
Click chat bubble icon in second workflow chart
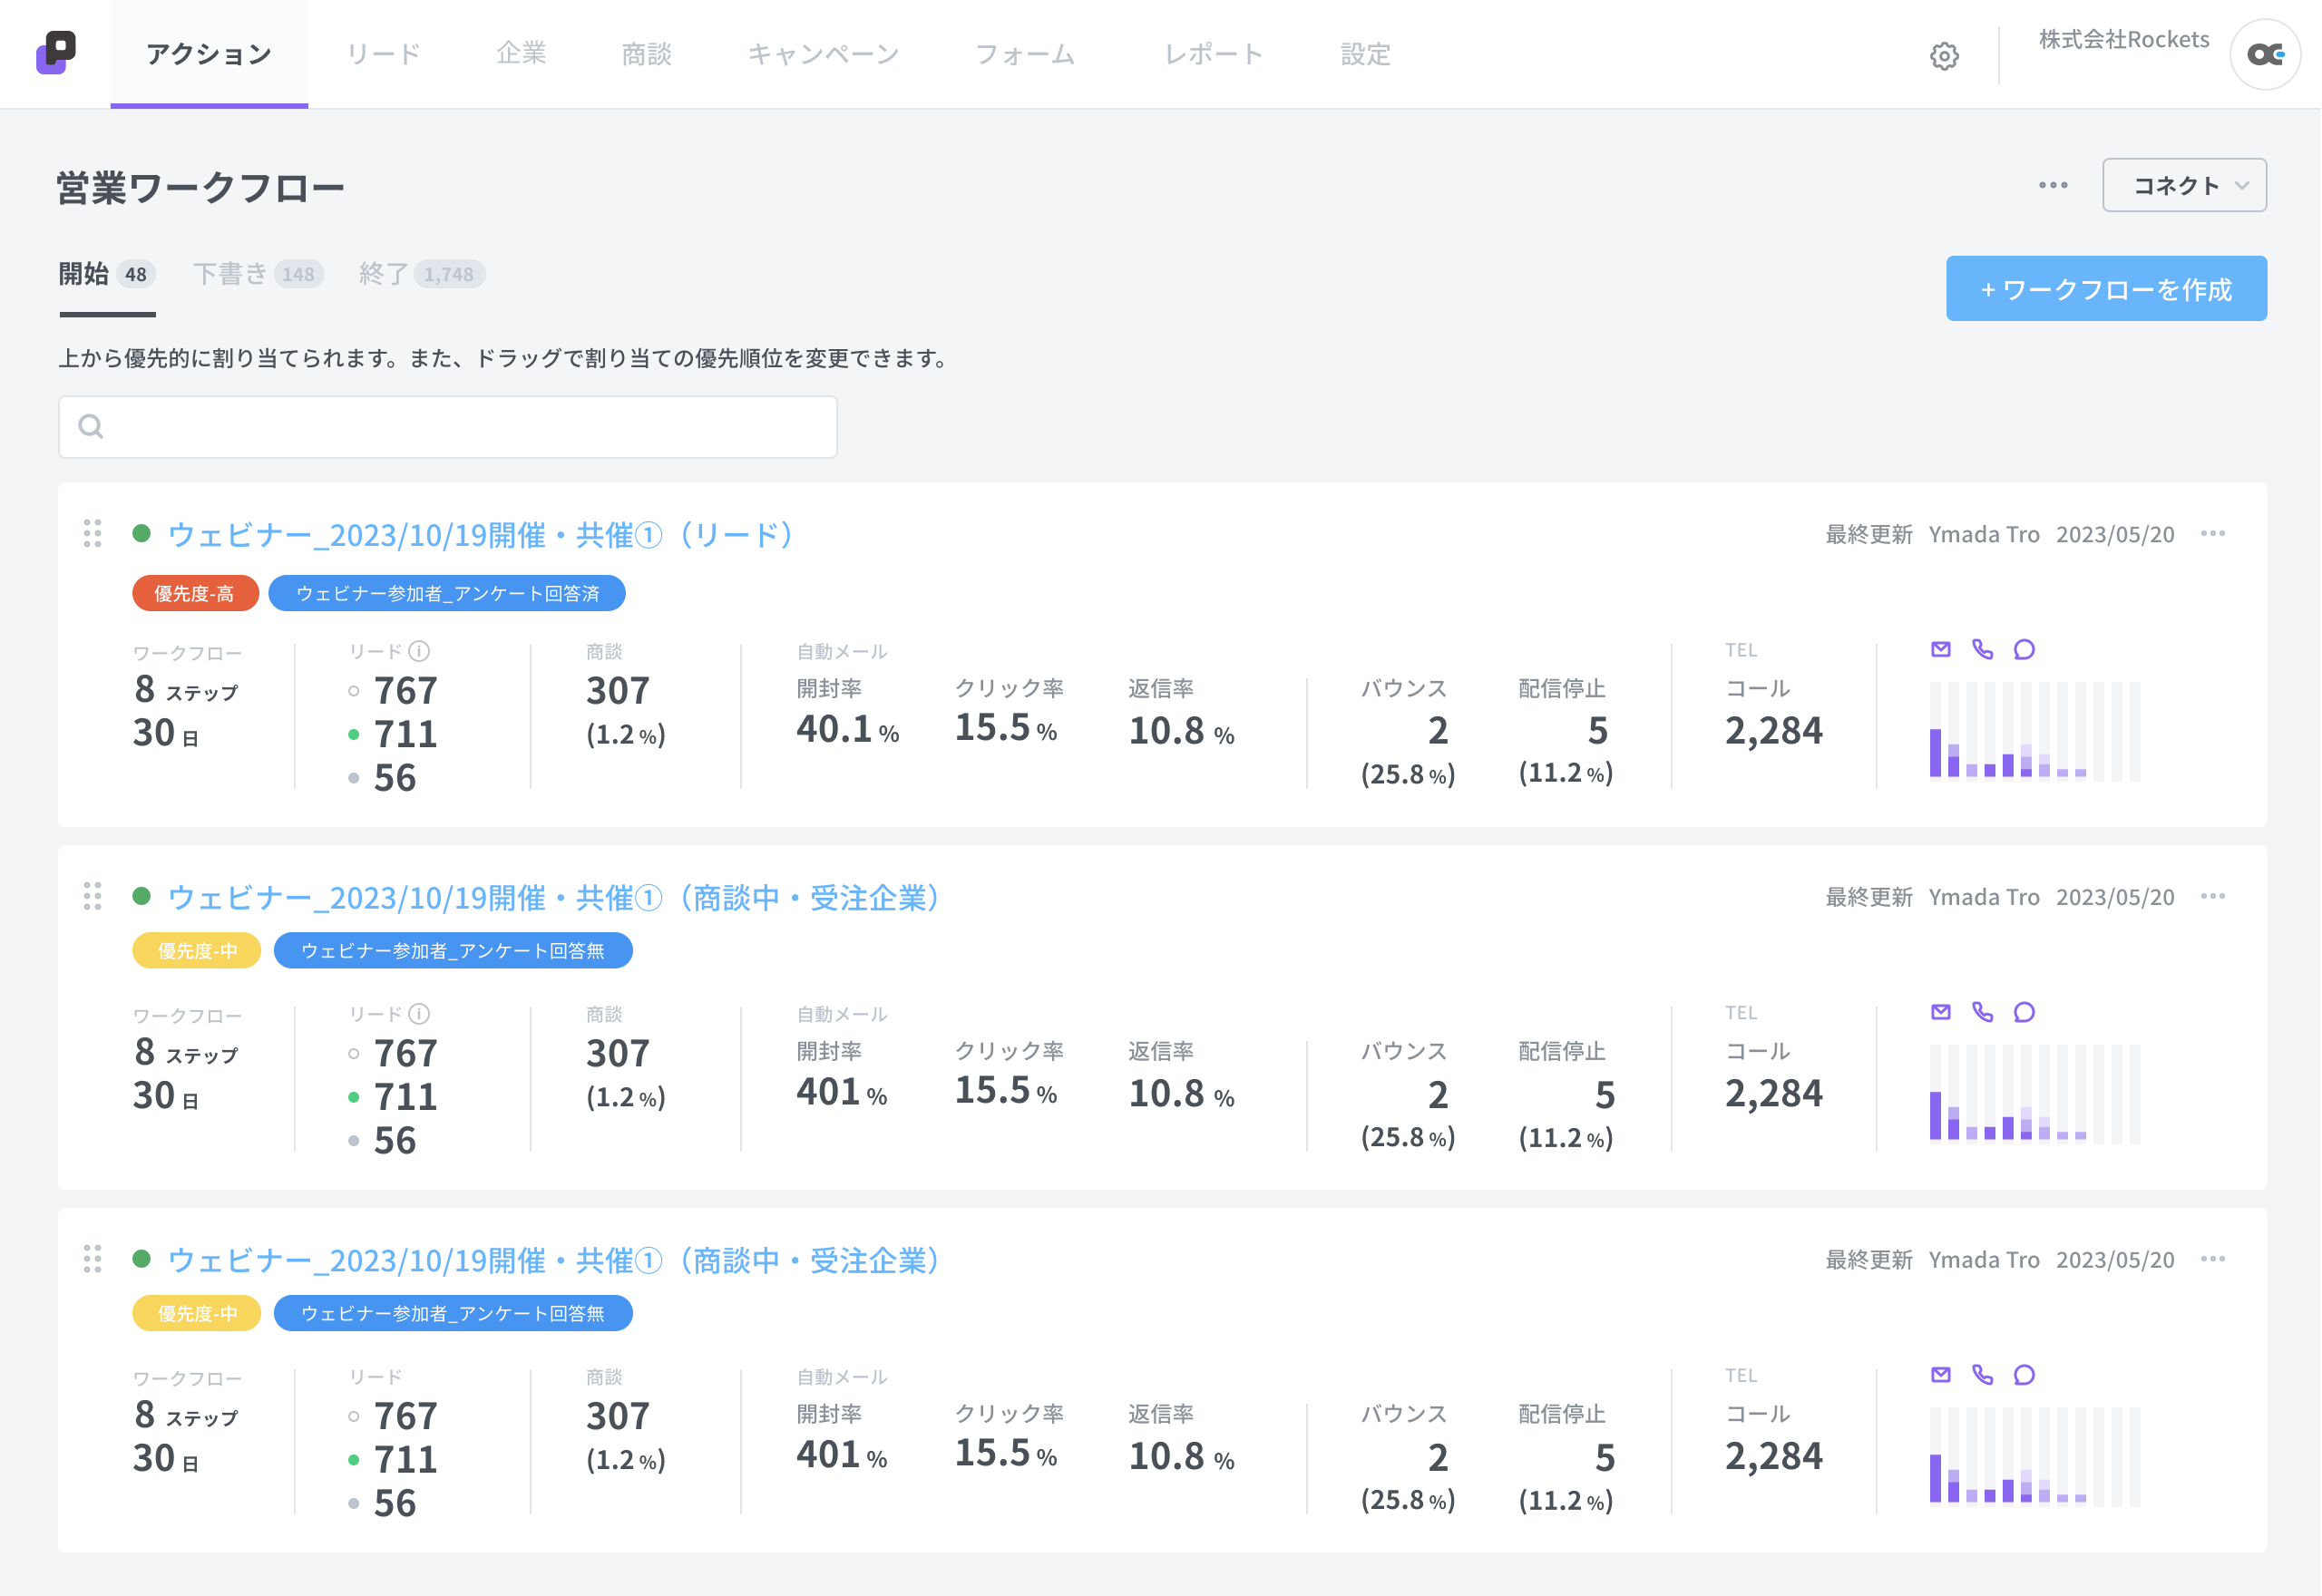2026,1013
